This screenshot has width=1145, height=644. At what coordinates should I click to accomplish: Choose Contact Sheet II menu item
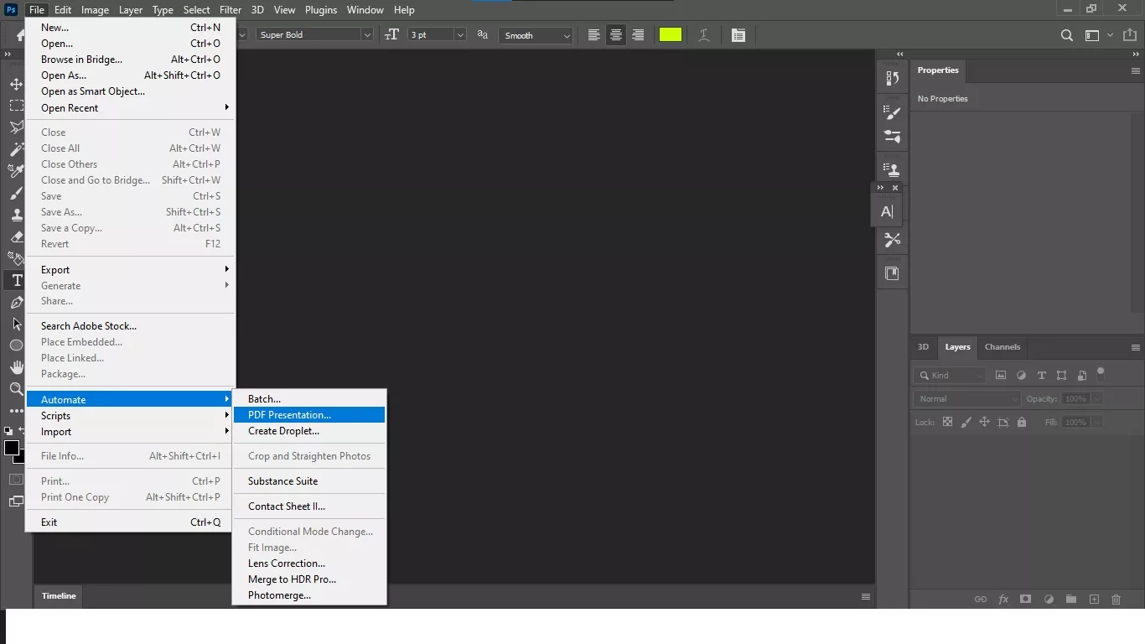[309, 506]
